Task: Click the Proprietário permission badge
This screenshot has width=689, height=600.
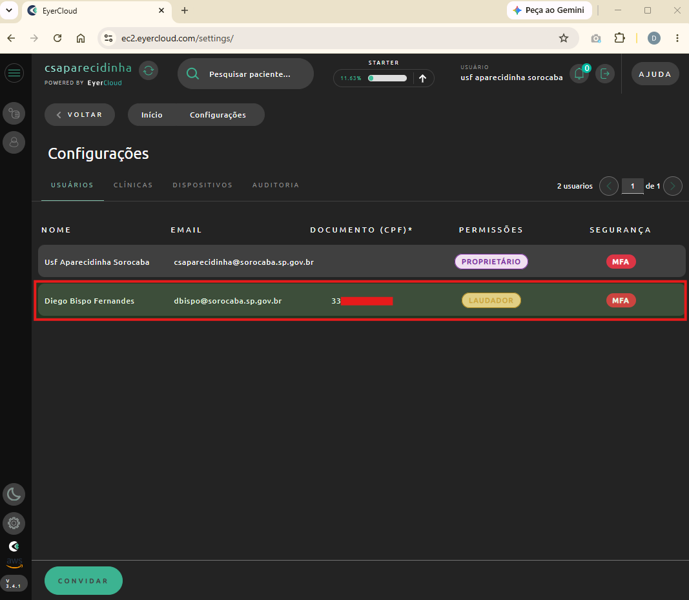Action: 491,262
